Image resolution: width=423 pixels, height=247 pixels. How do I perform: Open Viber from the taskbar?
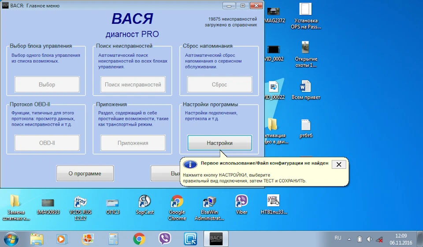point(164,239)
